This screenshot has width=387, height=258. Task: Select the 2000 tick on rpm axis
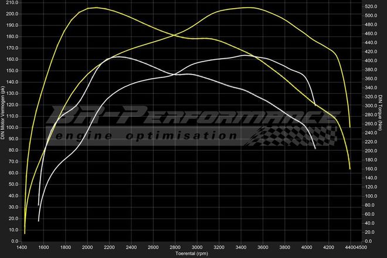(x=87, y=247)
